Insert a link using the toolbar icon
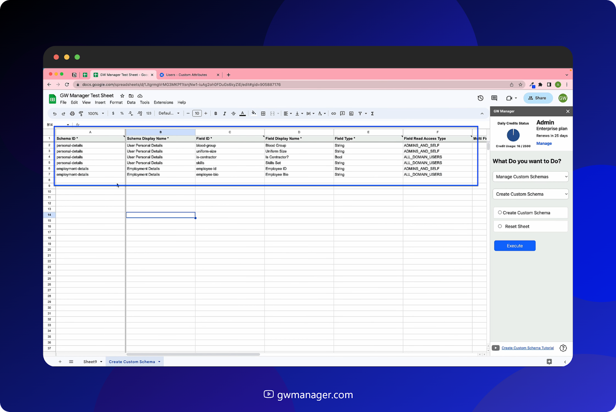The image size is (616, 412). click(334, 113)
